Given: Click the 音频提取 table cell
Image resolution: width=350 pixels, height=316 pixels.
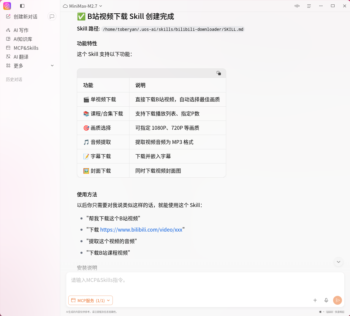Looking at the screenshot, I should pos(103,142).
